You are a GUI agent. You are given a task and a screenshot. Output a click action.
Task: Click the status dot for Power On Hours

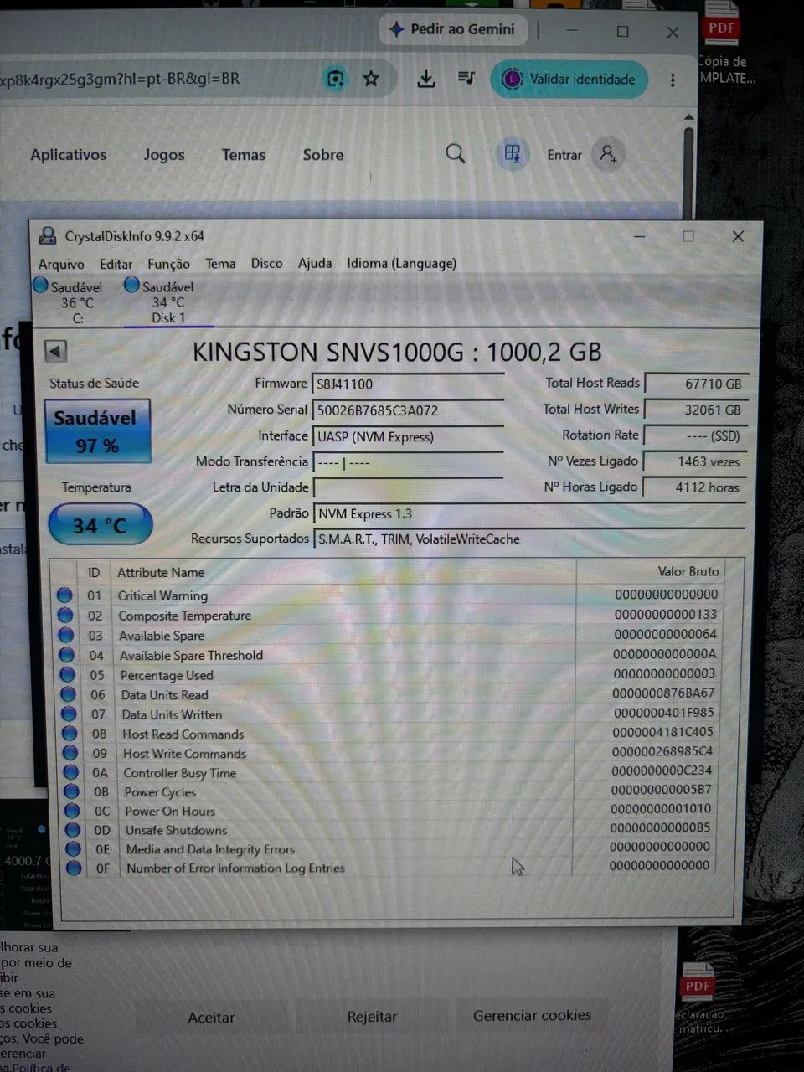pos(72,811)
